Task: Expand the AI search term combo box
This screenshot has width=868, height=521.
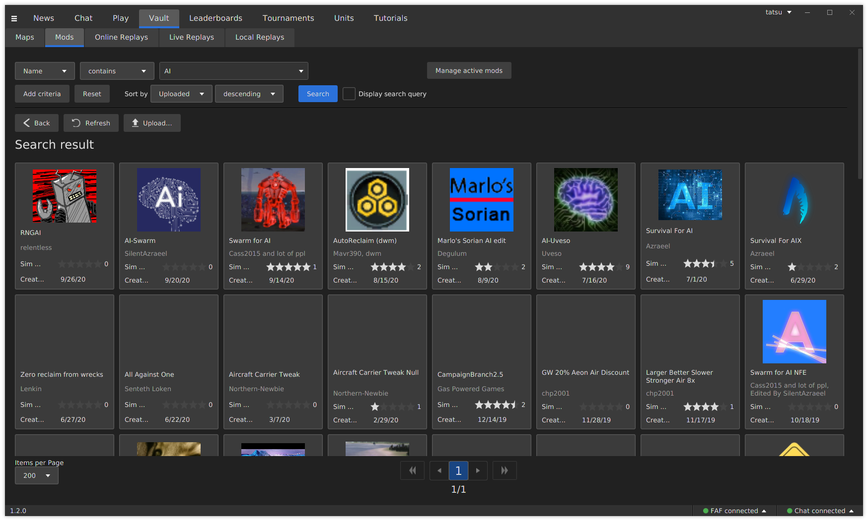Action: point(234,71)
